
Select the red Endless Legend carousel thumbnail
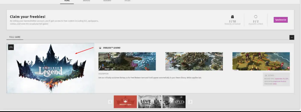tap(125, 102)
